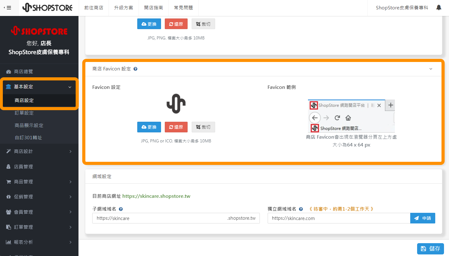
Task: Click the ShopStore logo in the top bar
Action: [x=48, y=8]
